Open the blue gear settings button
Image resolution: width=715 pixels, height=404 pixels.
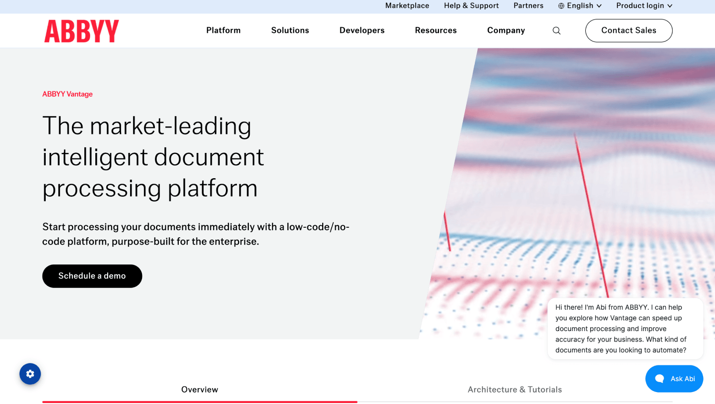[30, 374]
